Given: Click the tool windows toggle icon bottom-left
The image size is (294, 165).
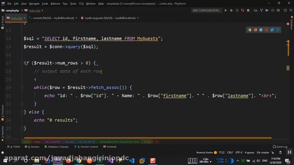Looking at the screenshot, I should pyautogui.click(x=2, y=153).
